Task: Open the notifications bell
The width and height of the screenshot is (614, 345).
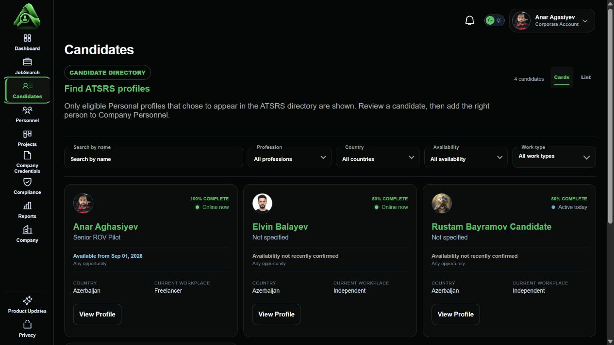Action: pyautogui.click(x=469, y=20)
